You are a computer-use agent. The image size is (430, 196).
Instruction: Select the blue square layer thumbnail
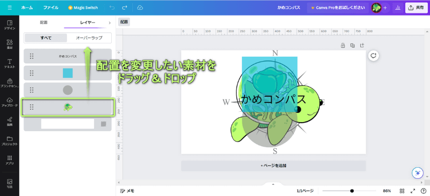pyautogui.click(x=68, y=73)
